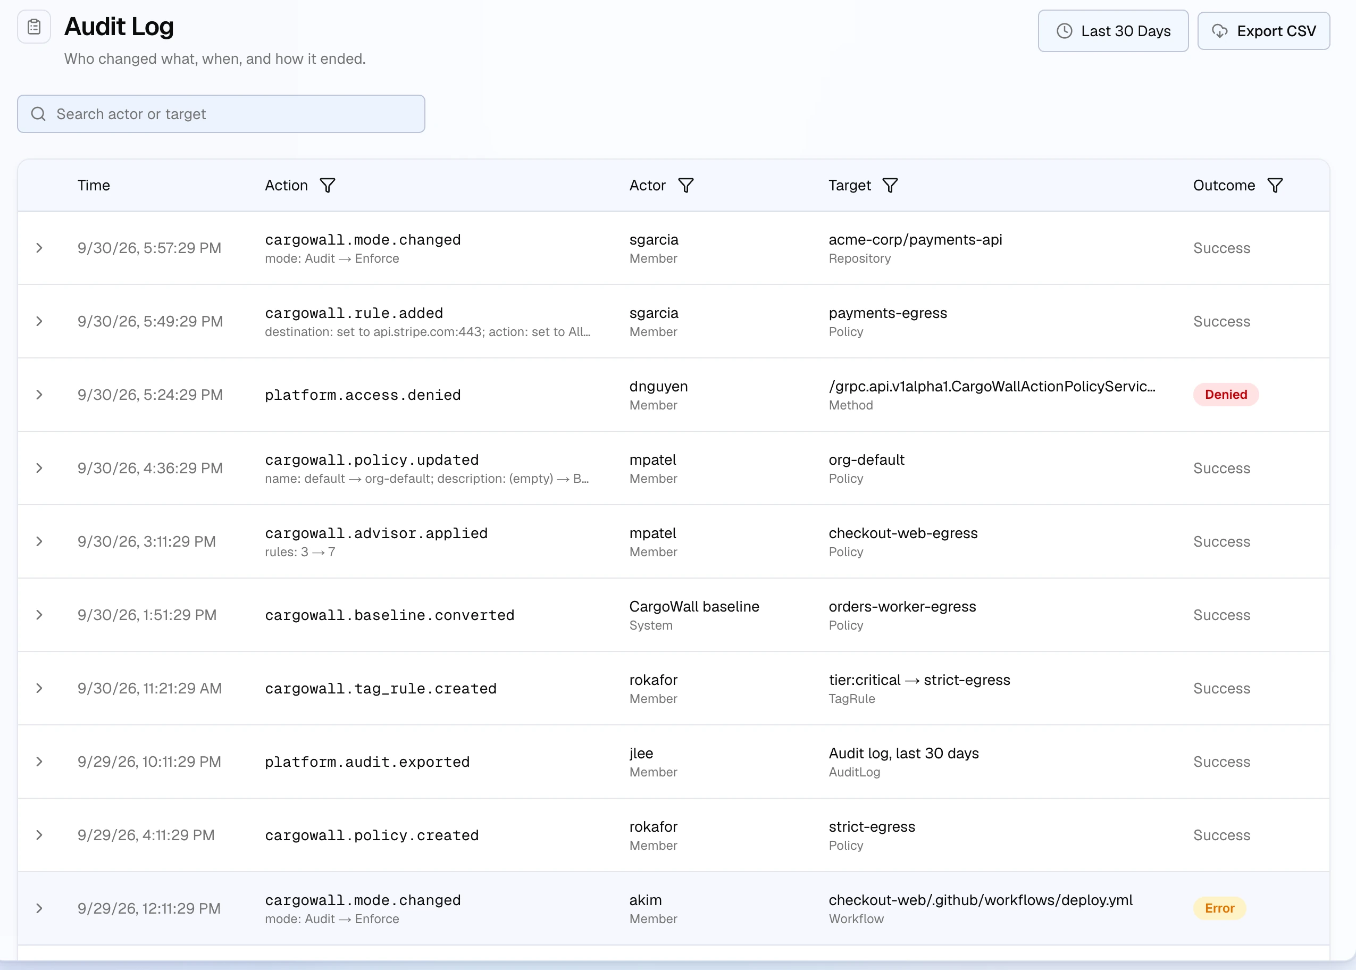Viewport: 1356px width, 970px height.
Task: Select the tier:critical → strict-egress target
Action: 919,680
